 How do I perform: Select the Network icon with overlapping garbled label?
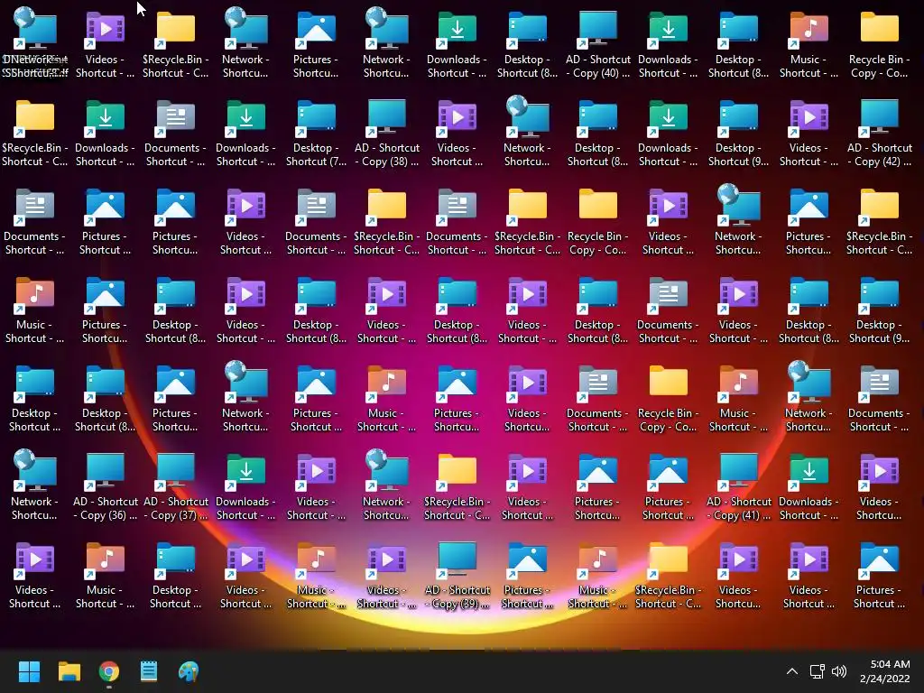(35, 44)
